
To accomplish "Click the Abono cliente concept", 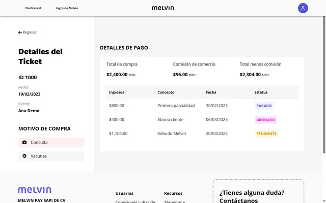I will click(x=171, y=120).
